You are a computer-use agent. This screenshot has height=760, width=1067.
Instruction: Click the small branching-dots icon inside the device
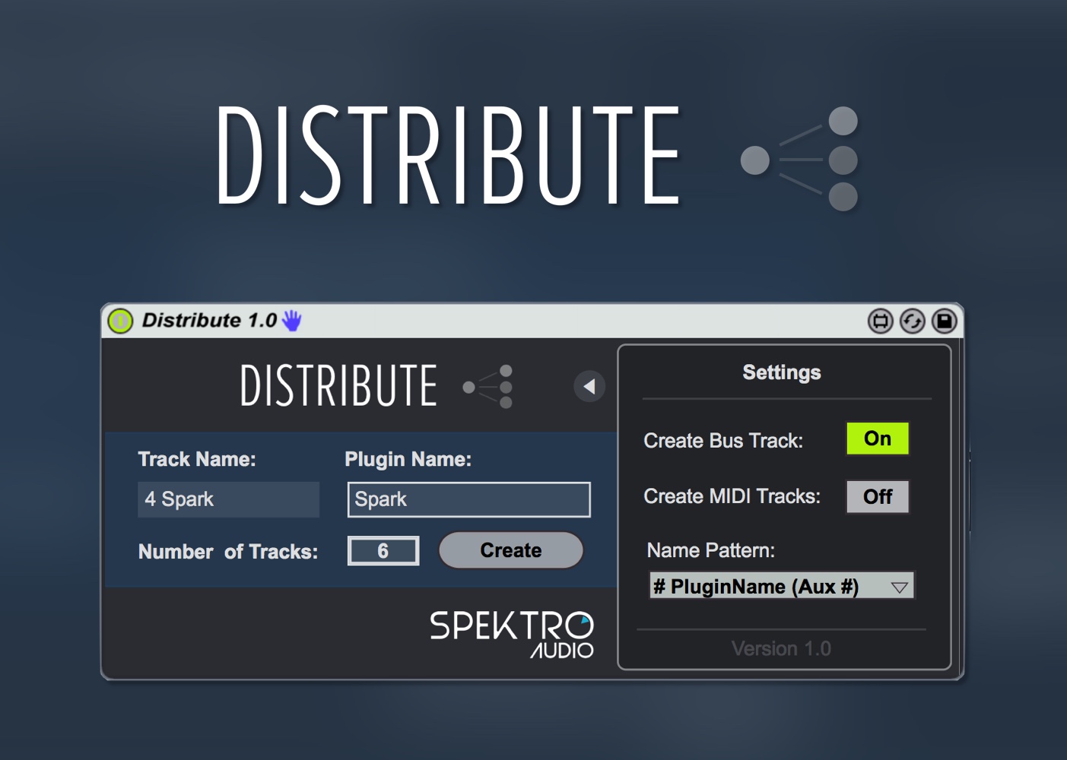488,387
